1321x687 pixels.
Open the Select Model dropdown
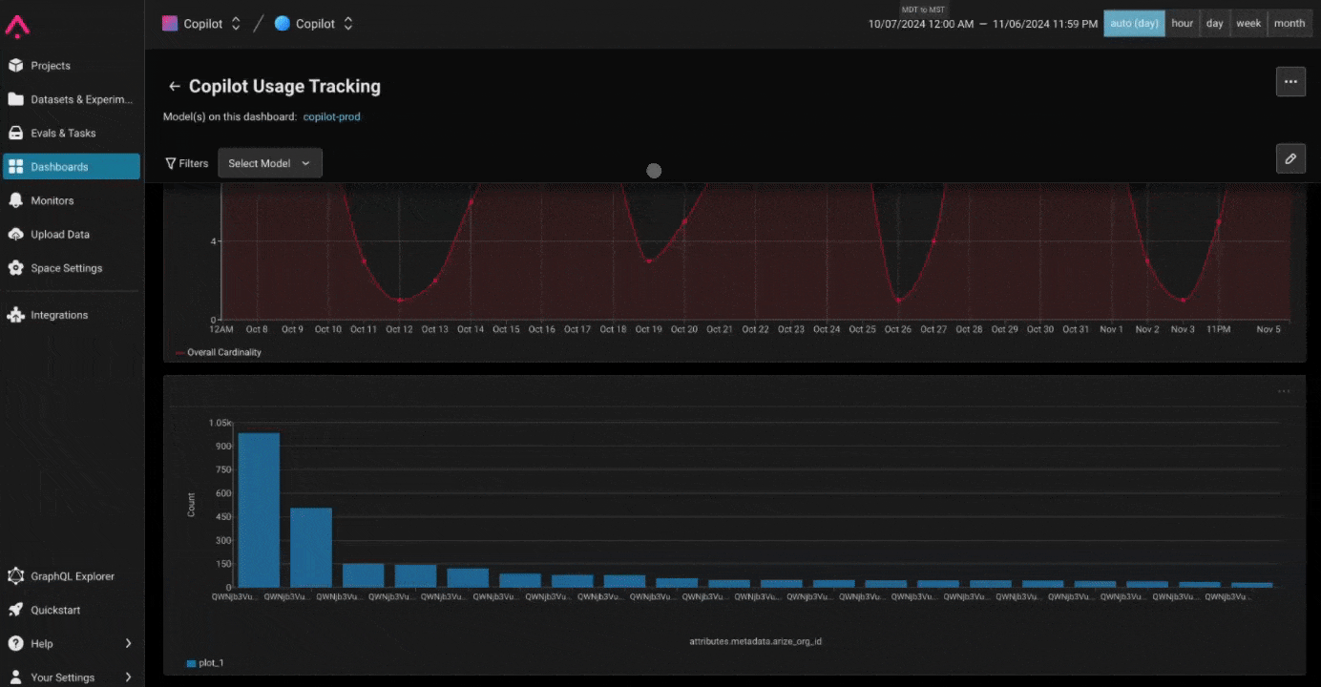[x=270, y=163]
